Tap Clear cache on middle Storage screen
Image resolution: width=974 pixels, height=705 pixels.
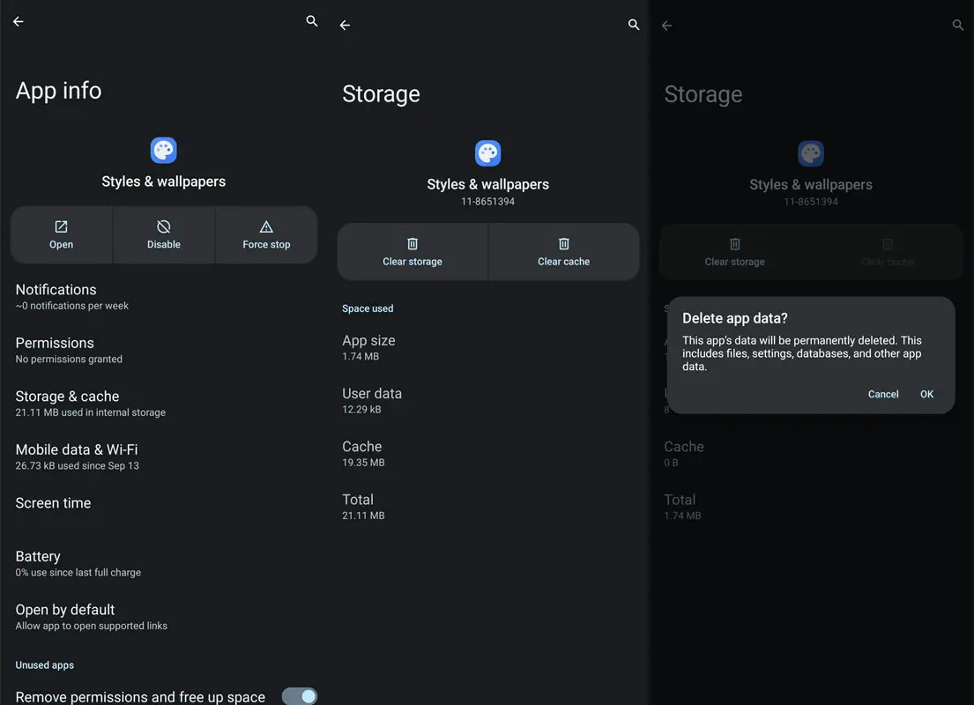click(564, 252)
